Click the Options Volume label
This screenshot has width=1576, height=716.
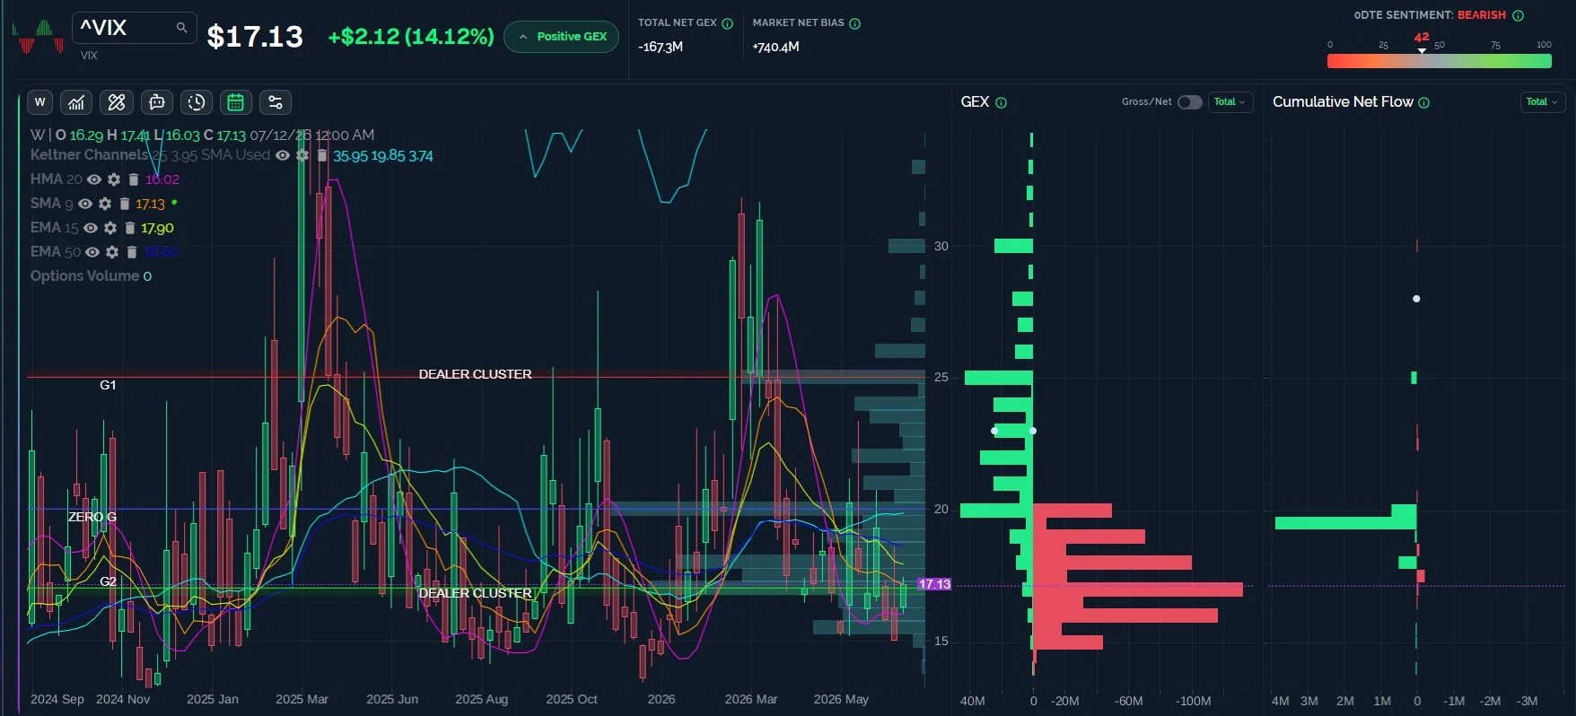point(85,276)
